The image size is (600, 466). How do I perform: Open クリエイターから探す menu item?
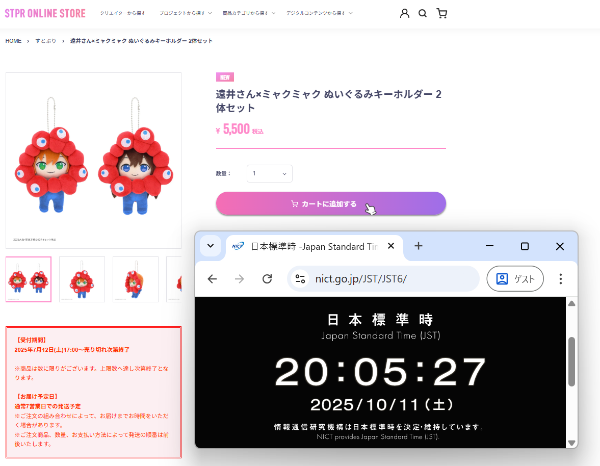[x=122, y=13]
